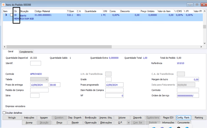Click the T.Oper. column header
This screenshot has height=128, width=207.
click(71, 11)
